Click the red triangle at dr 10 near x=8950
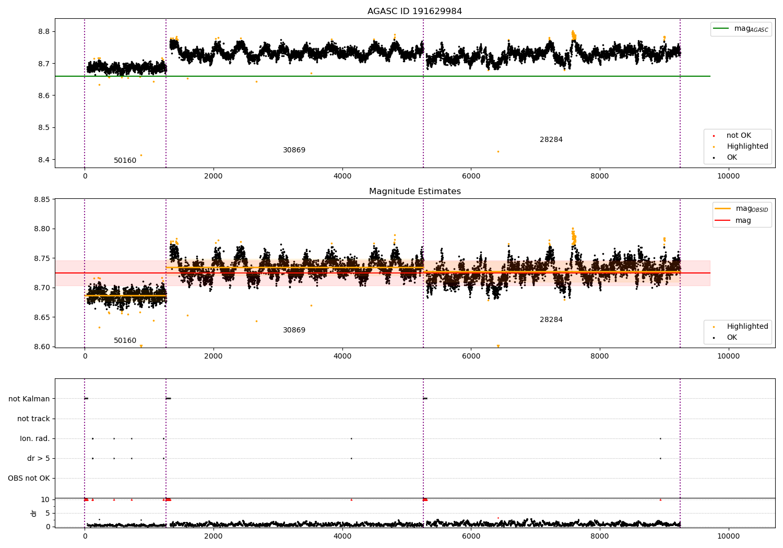This screenshot has height=548, width=783. click(x=660, y=499)
